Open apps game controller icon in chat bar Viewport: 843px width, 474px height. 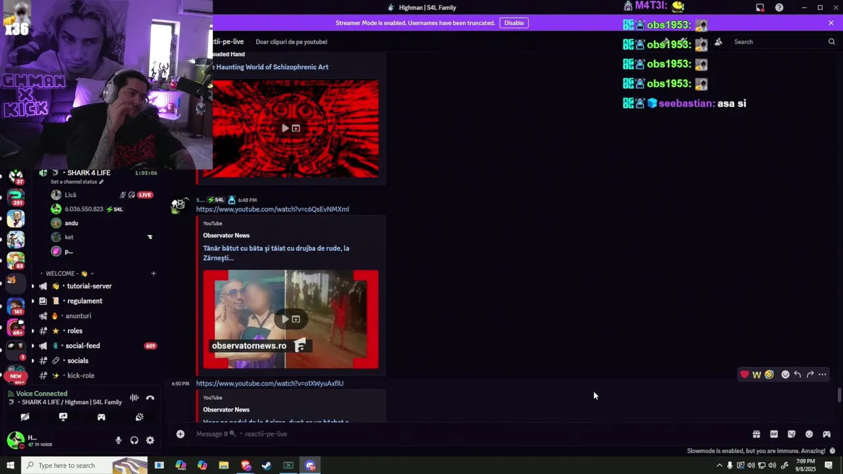[827, 434]
